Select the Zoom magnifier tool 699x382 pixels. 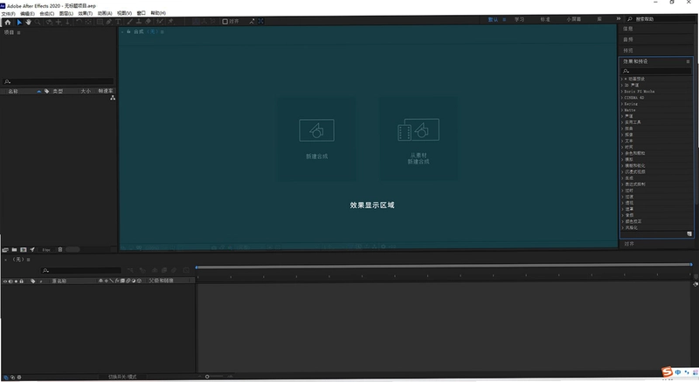click(x=38, y=21)
